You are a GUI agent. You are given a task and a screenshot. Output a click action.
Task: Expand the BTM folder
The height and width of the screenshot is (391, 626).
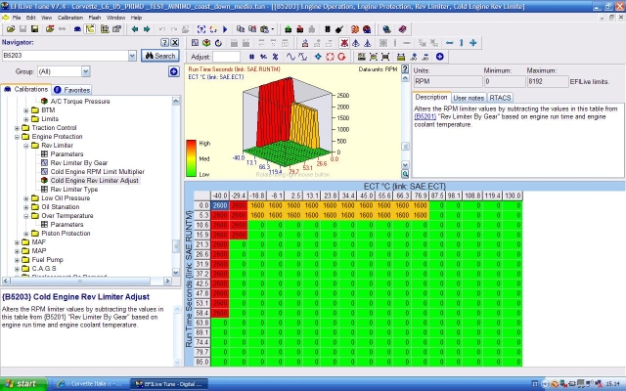click(x=26, y=110)
